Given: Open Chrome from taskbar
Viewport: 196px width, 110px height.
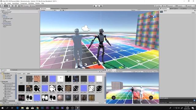Looking at the screenshot, I should click(37, 108).
